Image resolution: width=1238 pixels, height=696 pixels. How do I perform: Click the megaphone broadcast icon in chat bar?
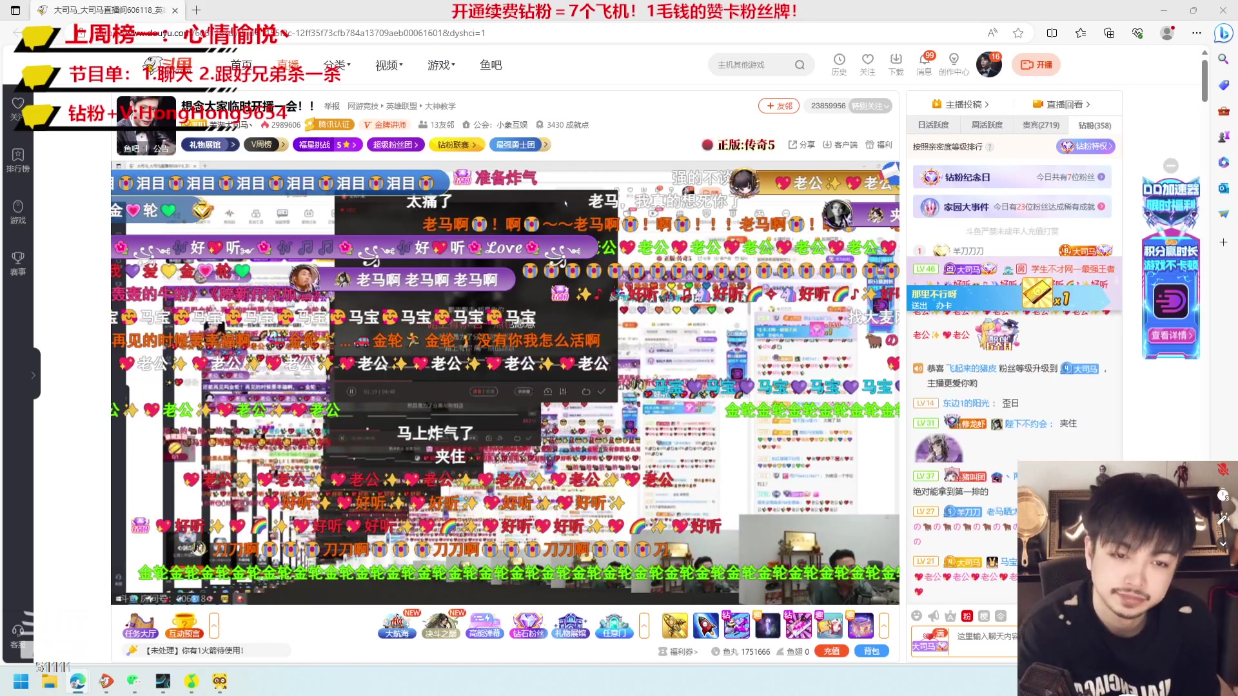[933, 616]
